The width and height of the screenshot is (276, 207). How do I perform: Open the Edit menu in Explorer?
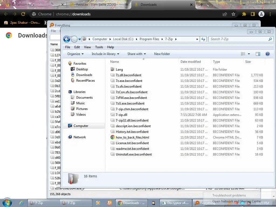coord(77,47)
